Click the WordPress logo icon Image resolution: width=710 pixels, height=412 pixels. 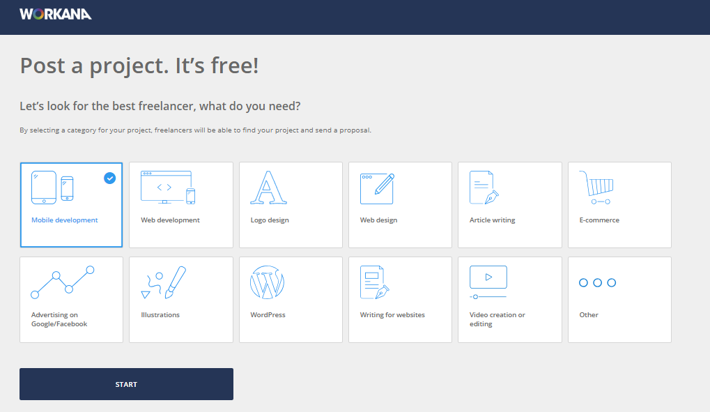click(x=268, y=282)
